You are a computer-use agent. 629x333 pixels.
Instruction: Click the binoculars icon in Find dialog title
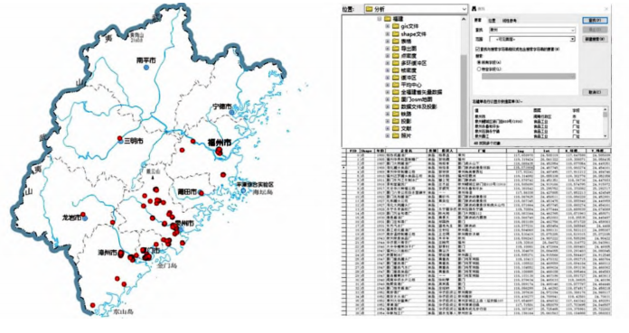point(474,9)
